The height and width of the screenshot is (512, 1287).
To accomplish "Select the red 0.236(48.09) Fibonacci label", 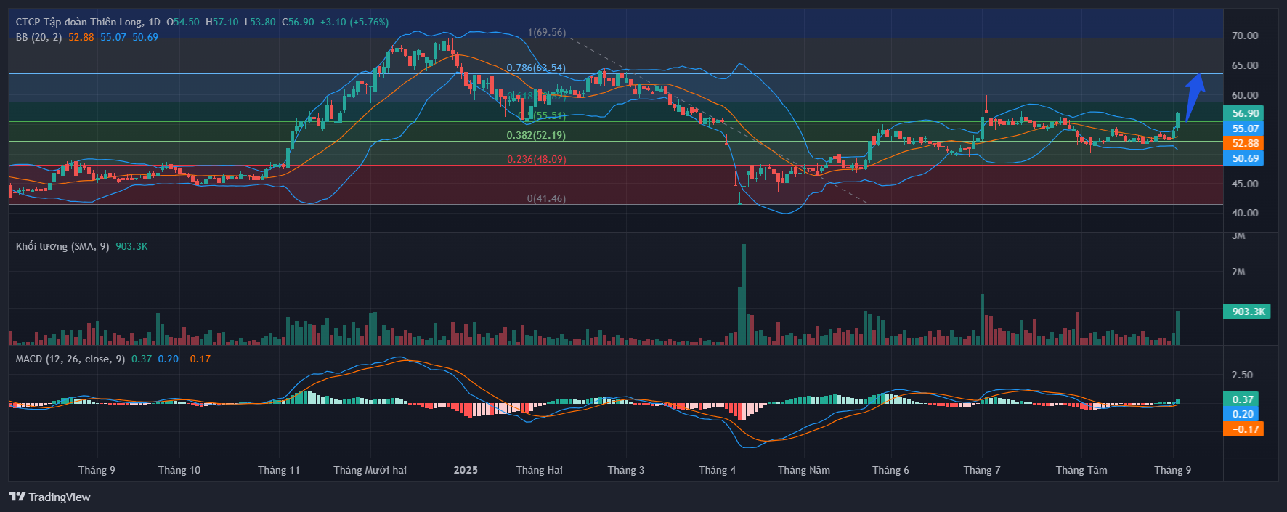I will coord(536,159).
